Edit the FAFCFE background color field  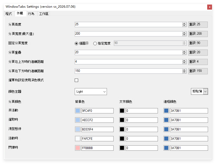(97, 139)
